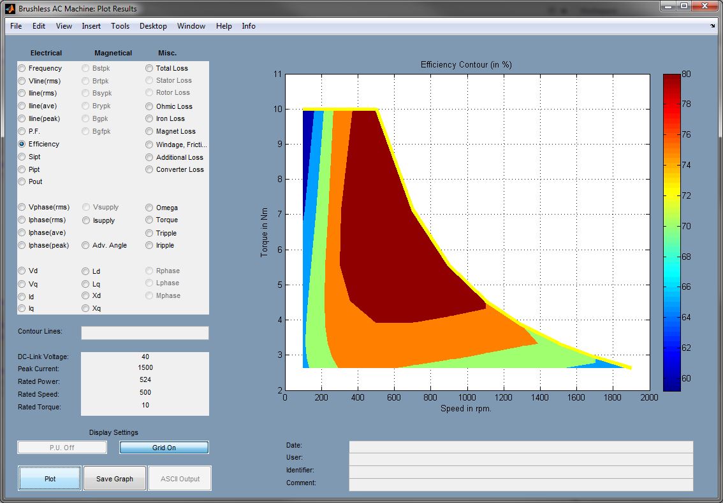Click the Contour Lines input field
This screenshot has width=723, height=503.
[x=145, y=332]
